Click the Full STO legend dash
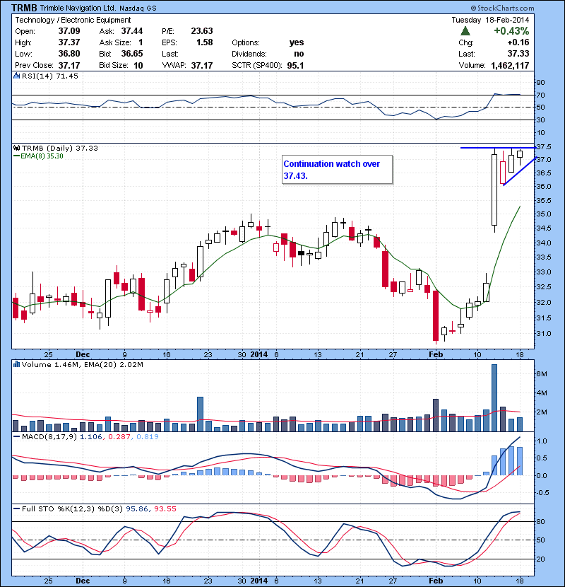565x587 pixels. coord(16,508)
